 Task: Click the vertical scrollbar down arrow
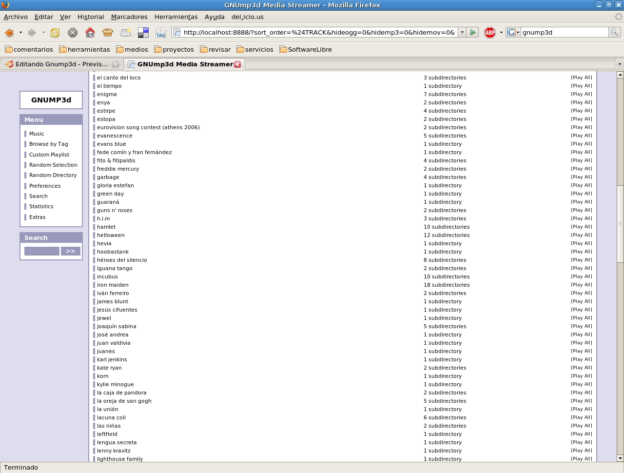[x=620, y=458]
